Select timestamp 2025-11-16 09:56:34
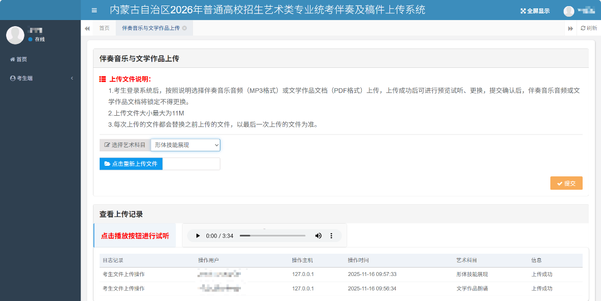Image resolution: width=601 pixels, height=301 pixels. (x=372, y=289)
